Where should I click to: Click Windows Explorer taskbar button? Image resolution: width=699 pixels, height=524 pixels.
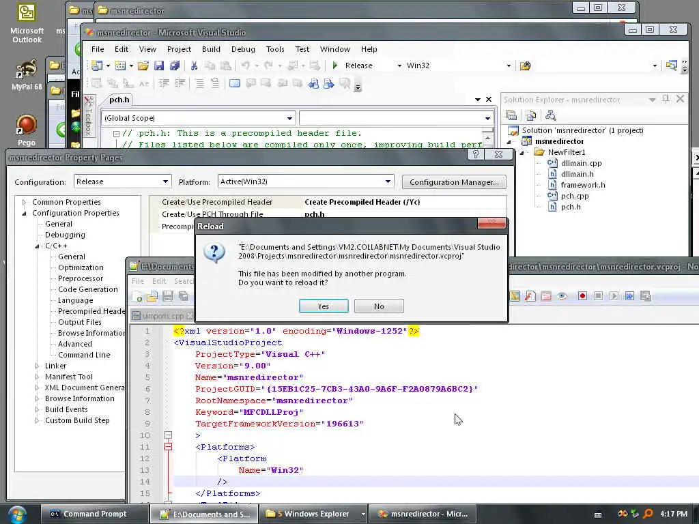tap(314, 514)
